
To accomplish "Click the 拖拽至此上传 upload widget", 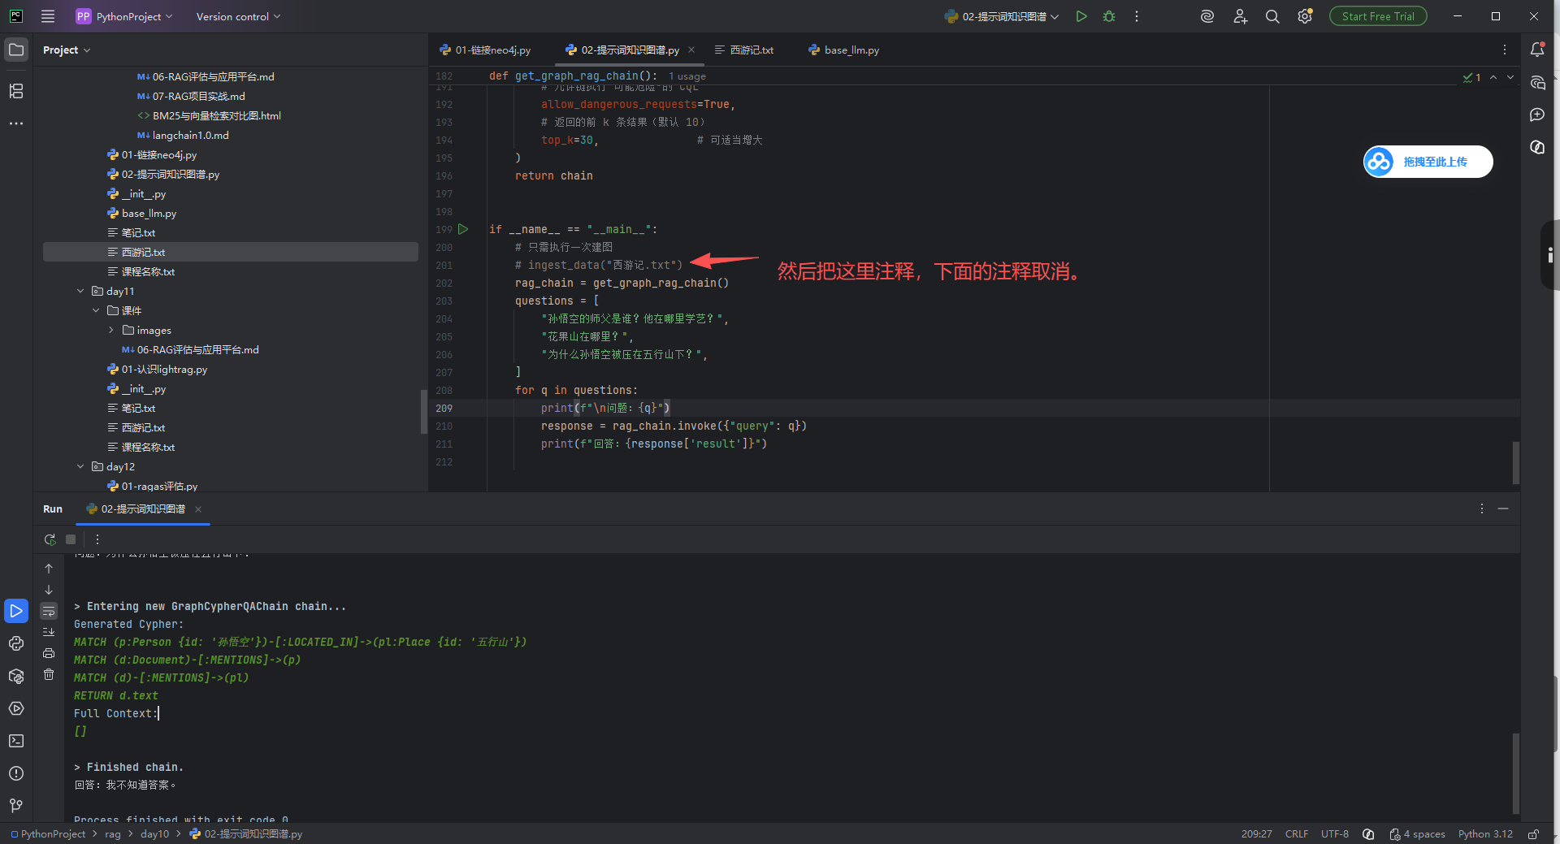I will 1428,162.
